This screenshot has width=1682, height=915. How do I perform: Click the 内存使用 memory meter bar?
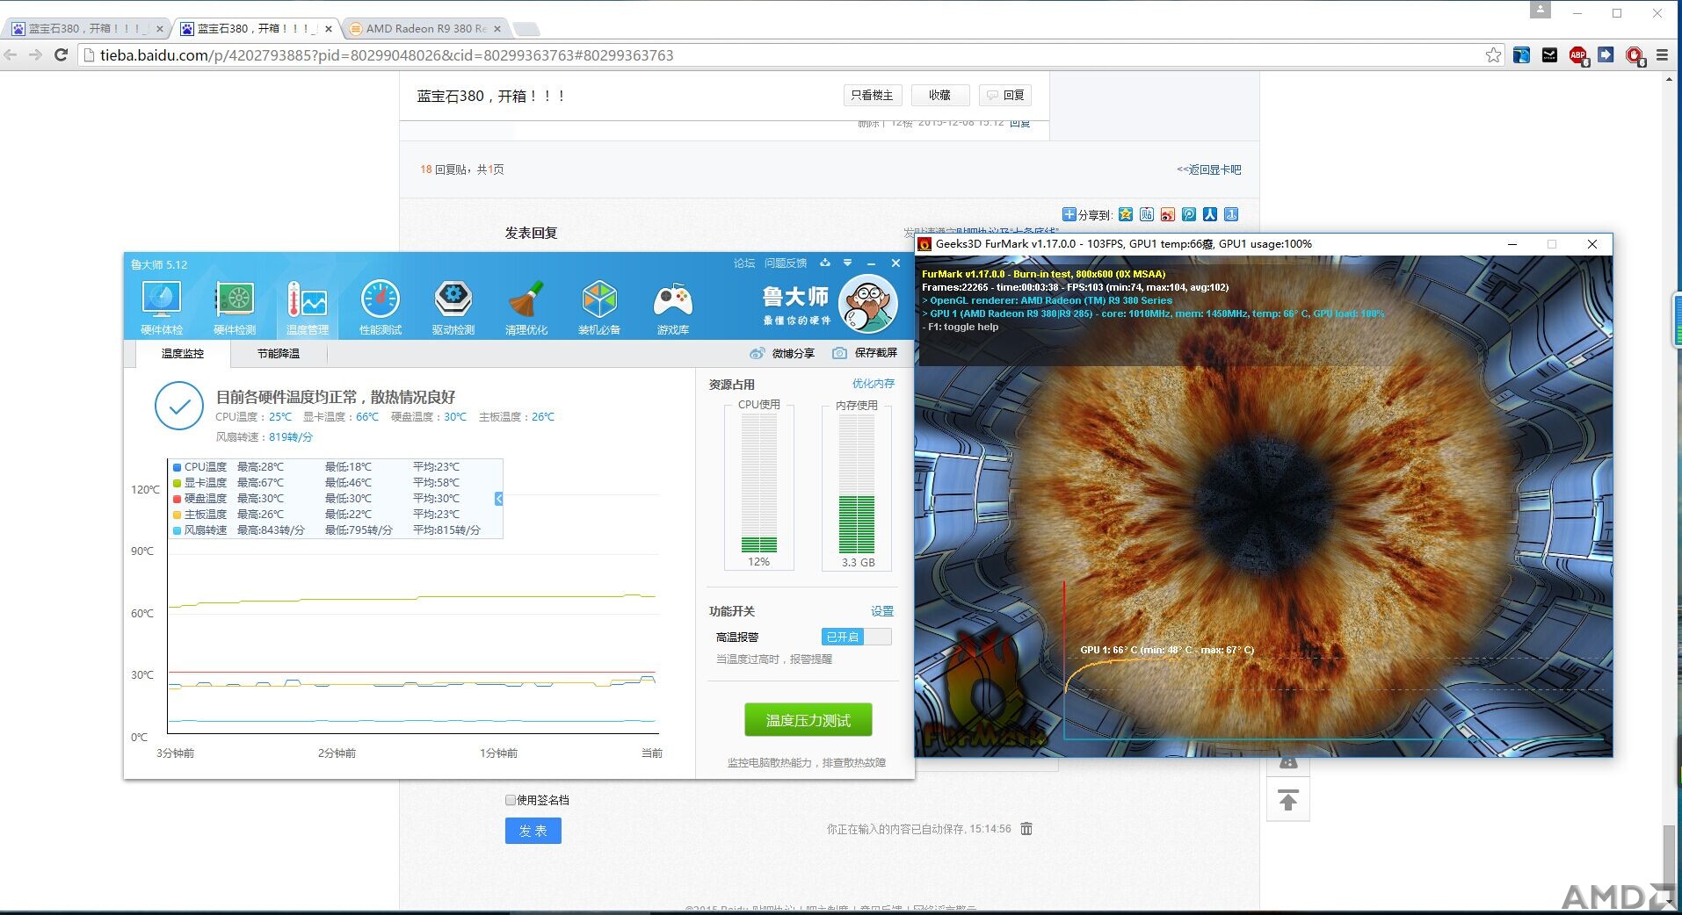click(x=857, y=483)
